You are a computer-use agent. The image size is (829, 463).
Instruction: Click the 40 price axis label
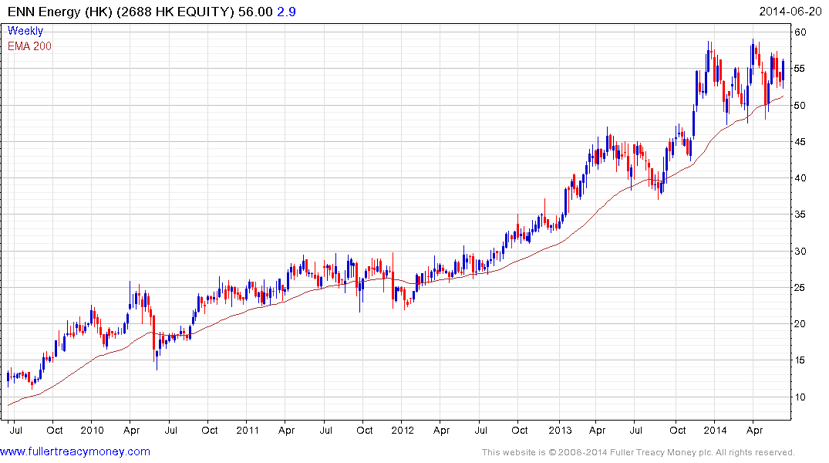(x=800, y=178)
